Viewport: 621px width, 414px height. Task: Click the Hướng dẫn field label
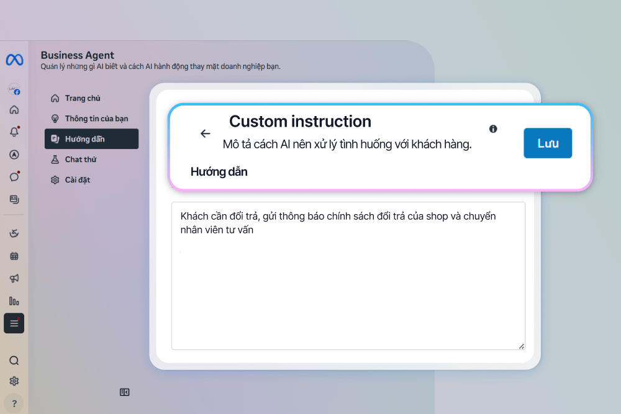click(x=219, y=172)
